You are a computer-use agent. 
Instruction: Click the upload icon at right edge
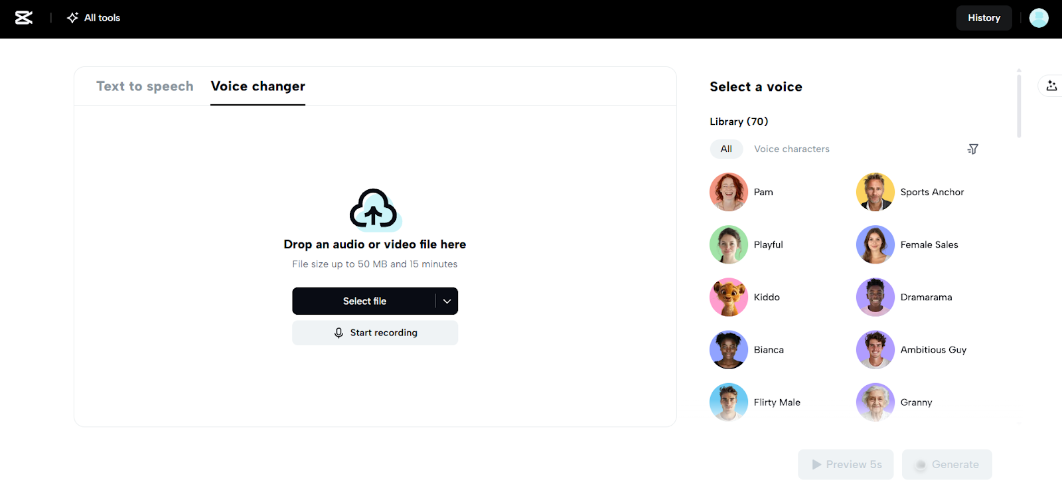coord(1051,86)
